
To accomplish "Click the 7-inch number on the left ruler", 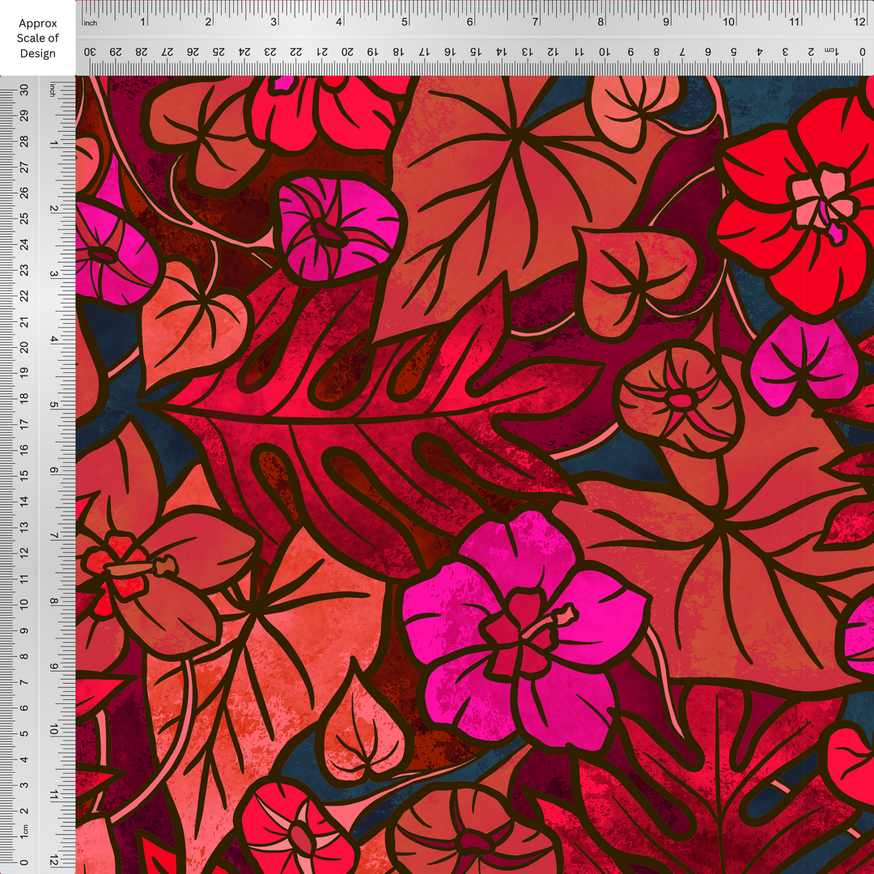I will [54, 537].
